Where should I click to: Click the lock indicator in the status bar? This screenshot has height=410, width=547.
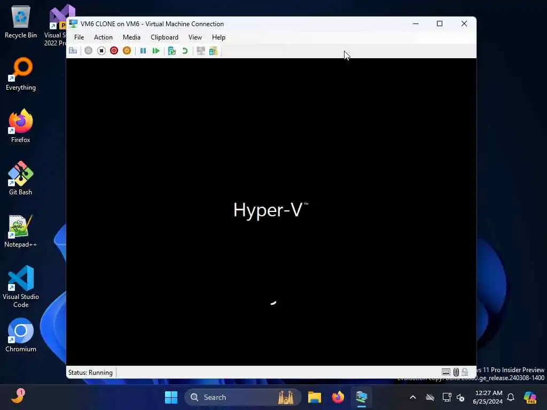(465, 372)
